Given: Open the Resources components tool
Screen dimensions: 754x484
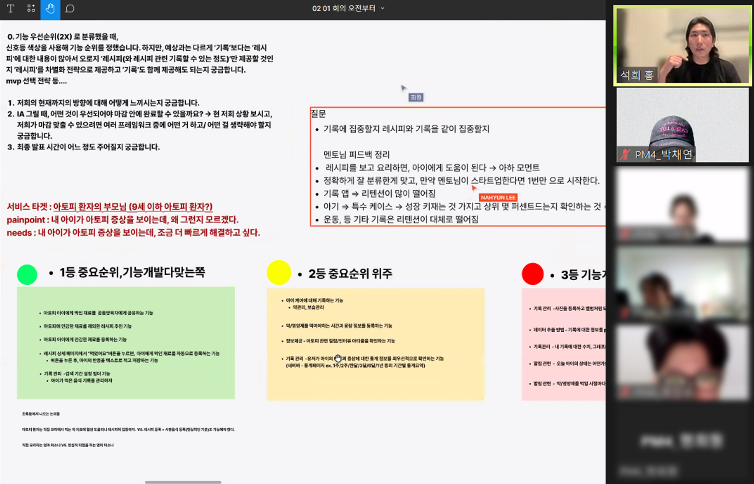Looking at the screenshot, I should pyautogui.click(x=31, y=8).
